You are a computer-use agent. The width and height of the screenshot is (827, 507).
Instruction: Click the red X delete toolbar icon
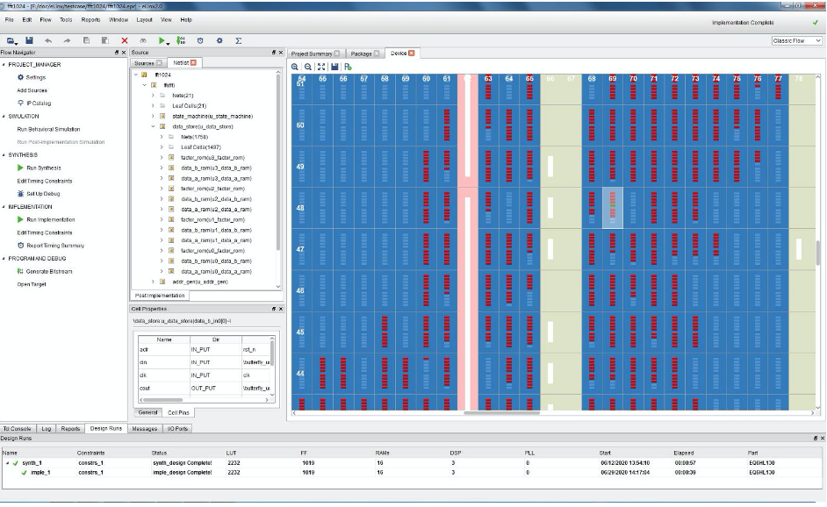pos(125,40)
